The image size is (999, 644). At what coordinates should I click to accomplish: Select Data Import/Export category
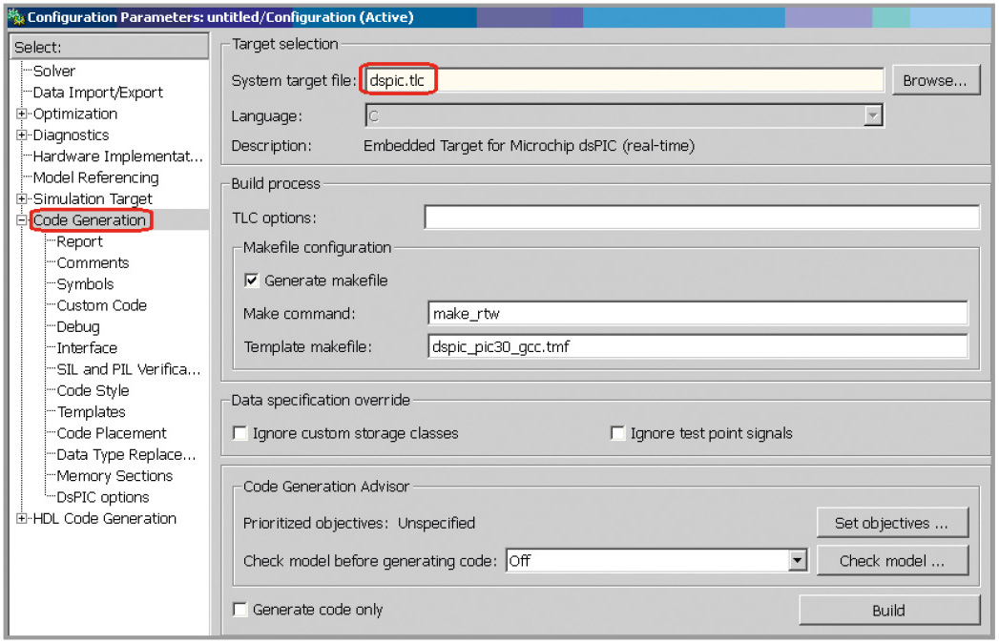pos(97,93)
